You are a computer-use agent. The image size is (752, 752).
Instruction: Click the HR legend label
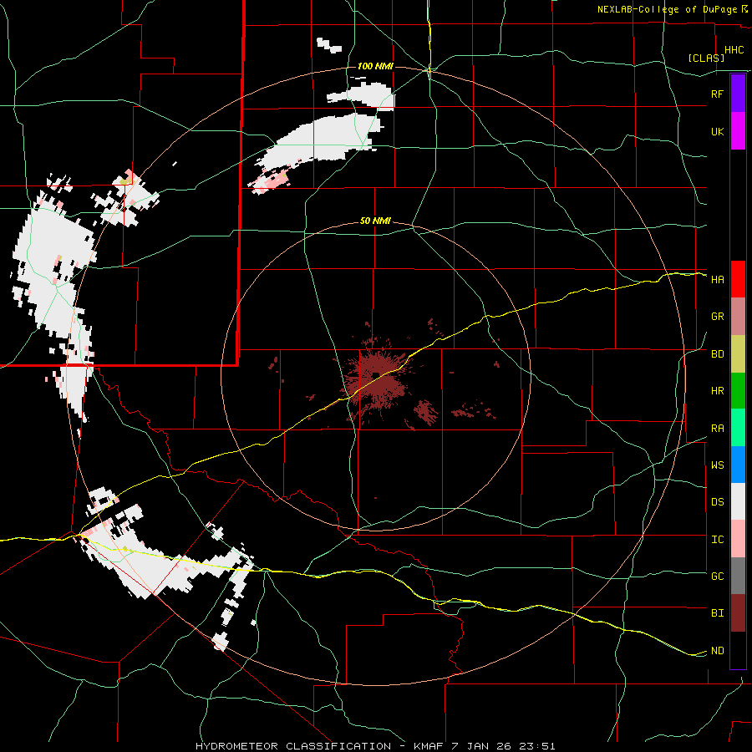(717, 391)
